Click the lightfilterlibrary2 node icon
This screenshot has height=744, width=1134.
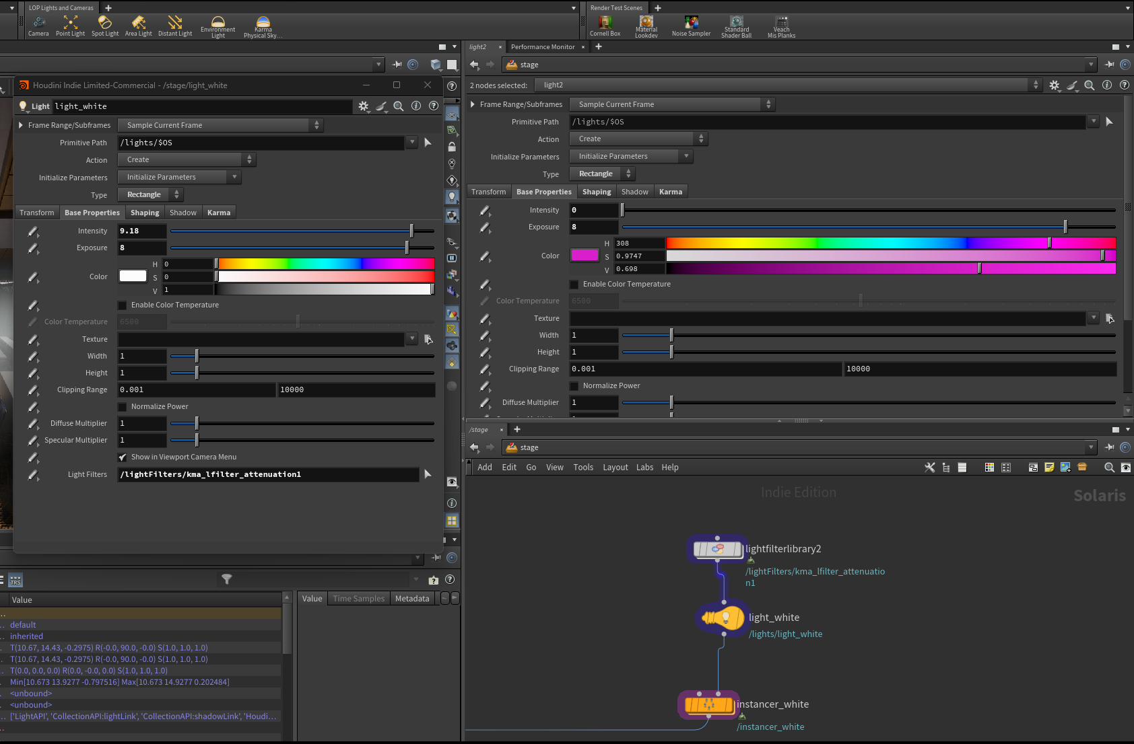716,549
